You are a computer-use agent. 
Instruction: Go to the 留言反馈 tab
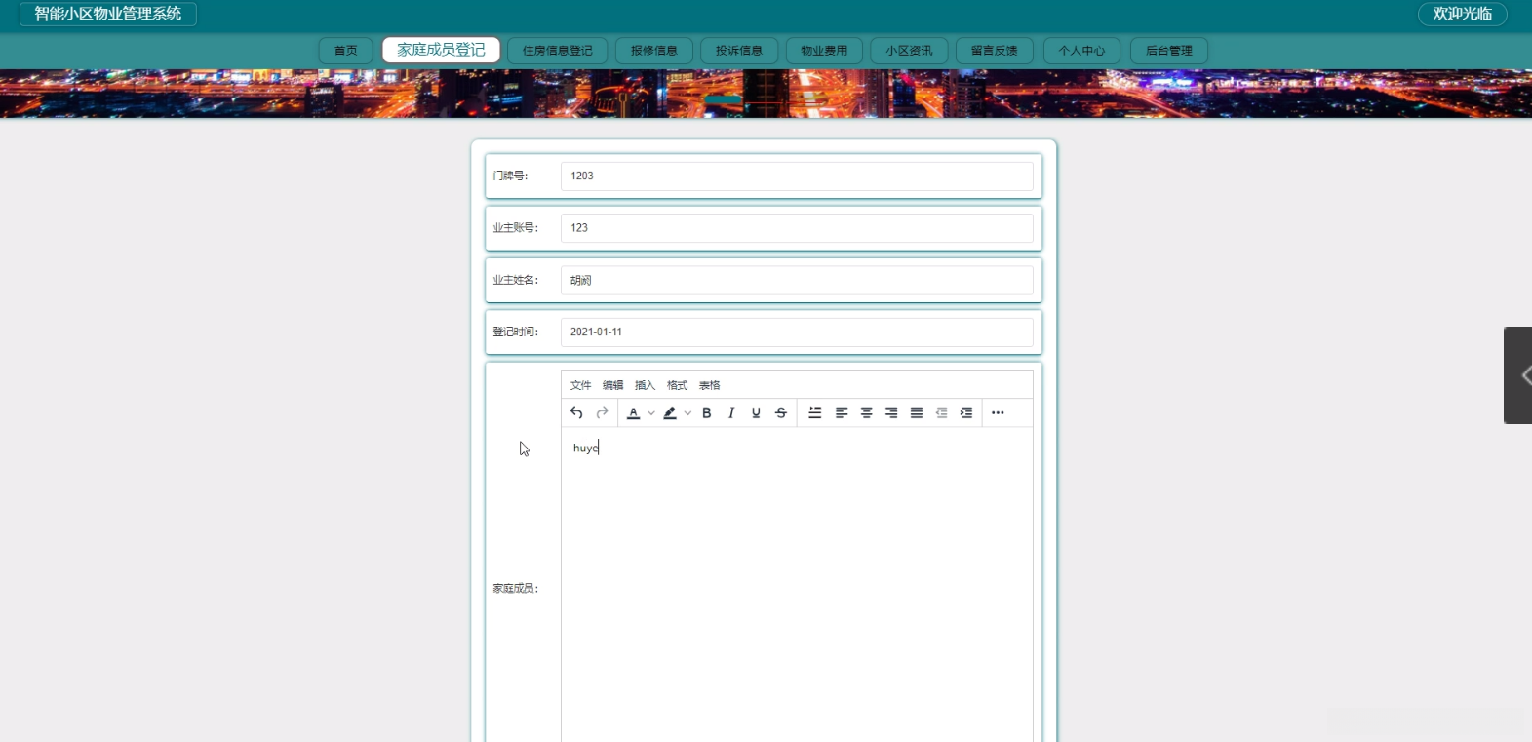click(995, 51)
